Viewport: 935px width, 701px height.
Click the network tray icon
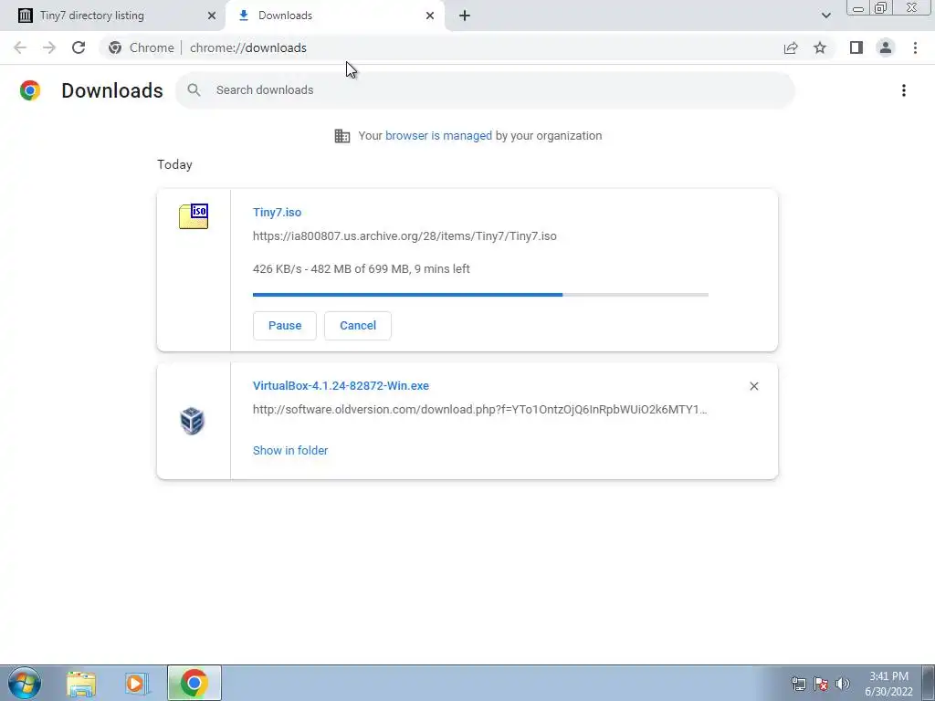(x=798, y=684)
